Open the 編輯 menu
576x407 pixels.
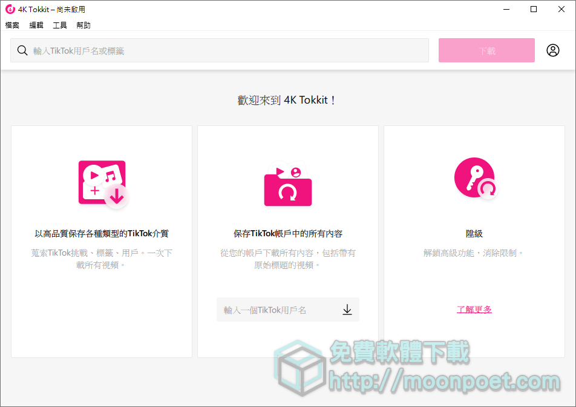tap(36, 25)
